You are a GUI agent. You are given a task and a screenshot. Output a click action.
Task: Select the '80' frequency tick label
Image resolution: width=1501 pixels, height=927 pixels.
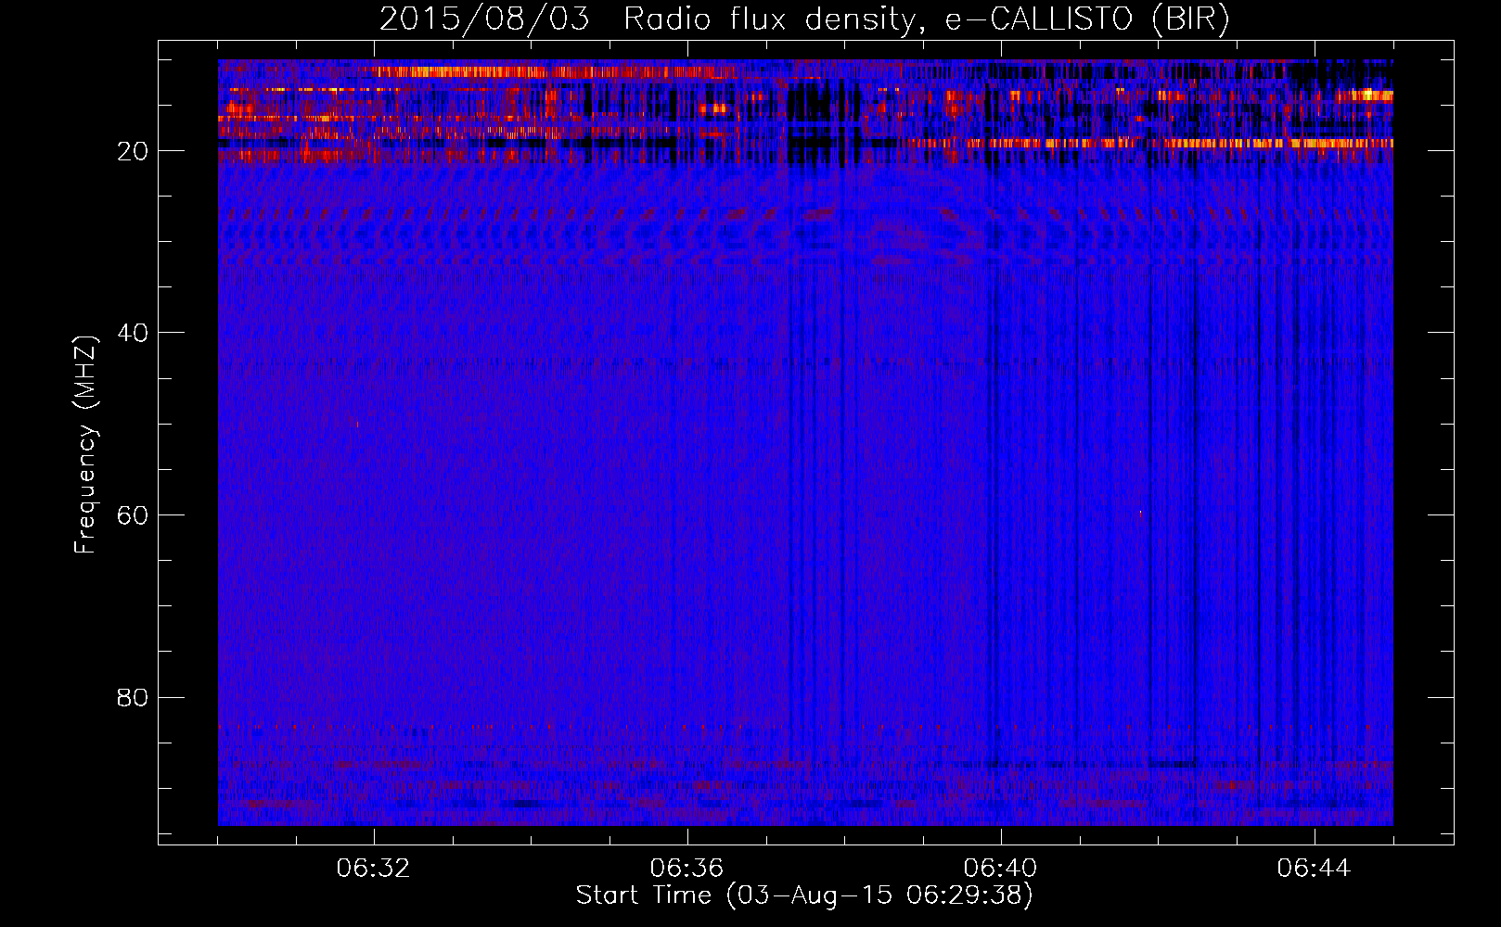tap(134, 697)
